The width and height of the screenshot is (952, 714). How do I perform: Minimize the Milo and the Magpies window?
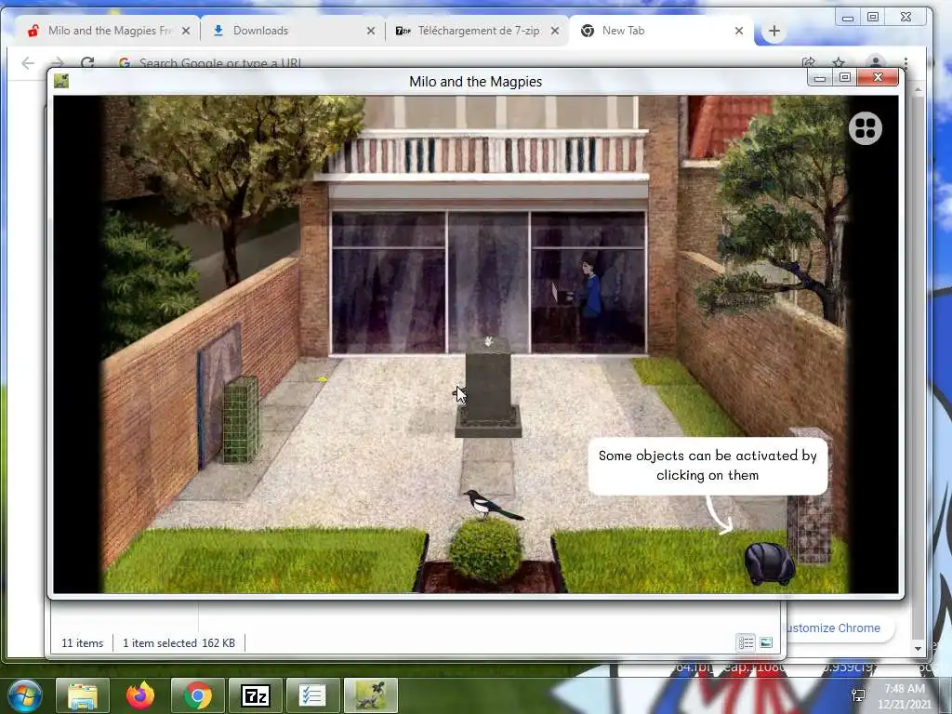[x=820, y=78]
